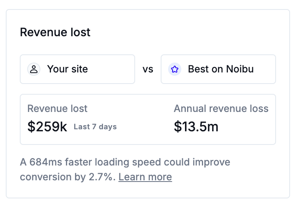Click the word Noibu in comparison box
Screen dimensions: 295x205
point(240,69)
